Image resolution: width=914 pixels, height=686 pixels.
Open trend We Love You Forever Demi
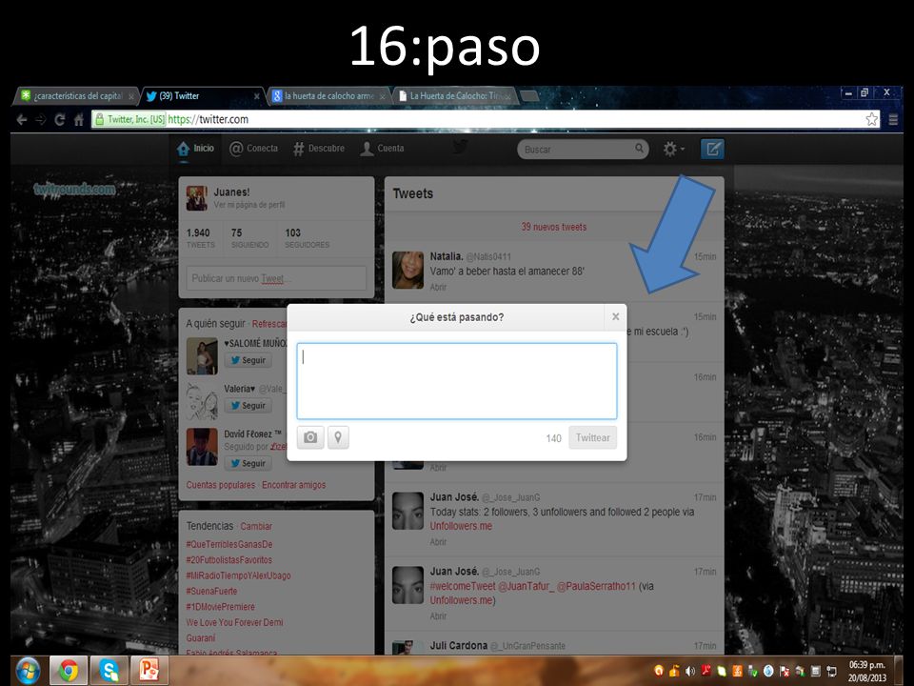tap(234, 622)
